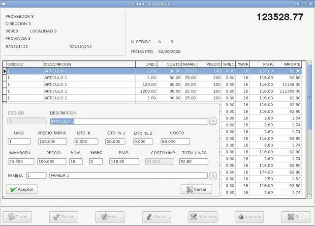Click the COSTO field showing 80.000

click(175, 141)
